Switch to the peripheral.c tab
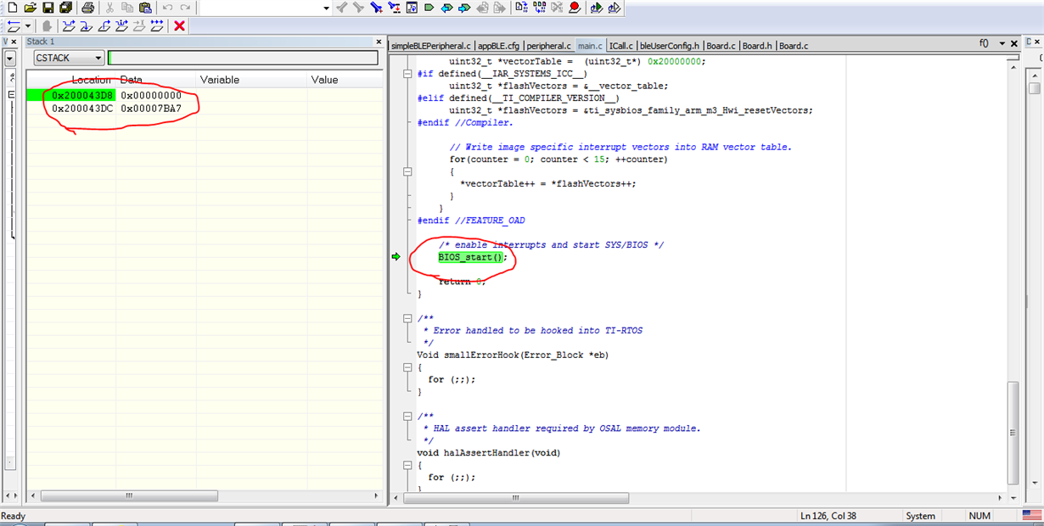The width and height of the screenshot is (1044, 526). click(548, 46)
